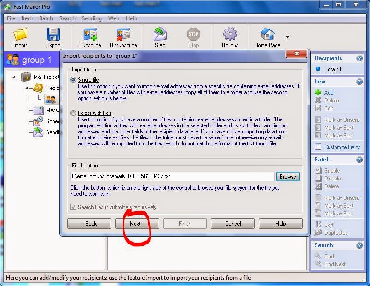
Task: Click the Stop sign toolbar icon
Action: coord(194,34)
